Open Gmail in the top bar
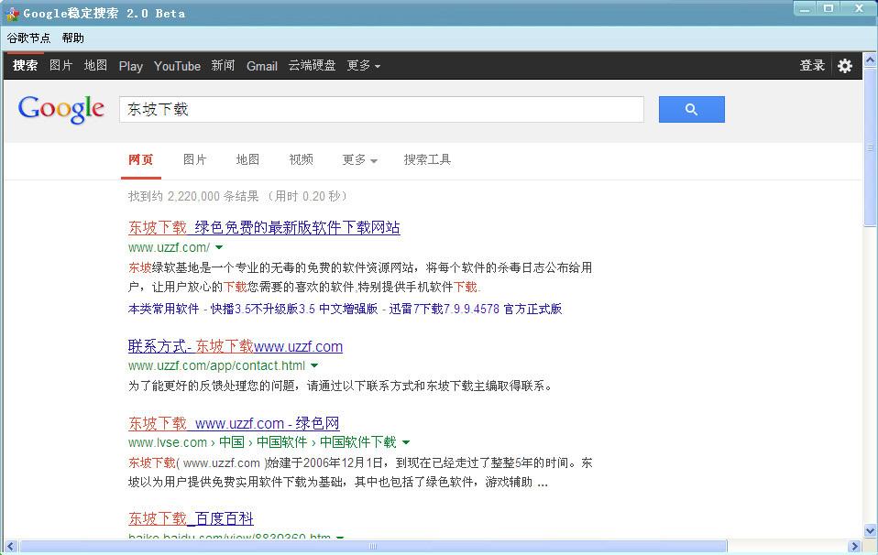The image size is (878, 555). click(262, 66)
